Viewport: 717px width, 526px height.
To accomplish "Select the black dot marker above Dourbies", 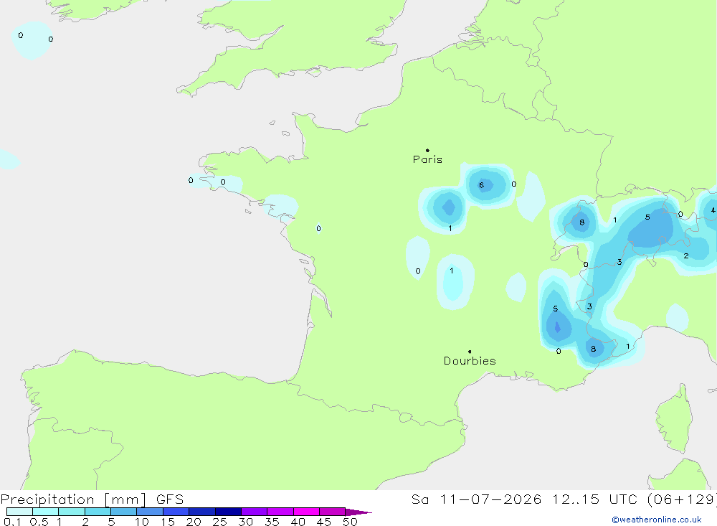I will (x=470, y=352).
